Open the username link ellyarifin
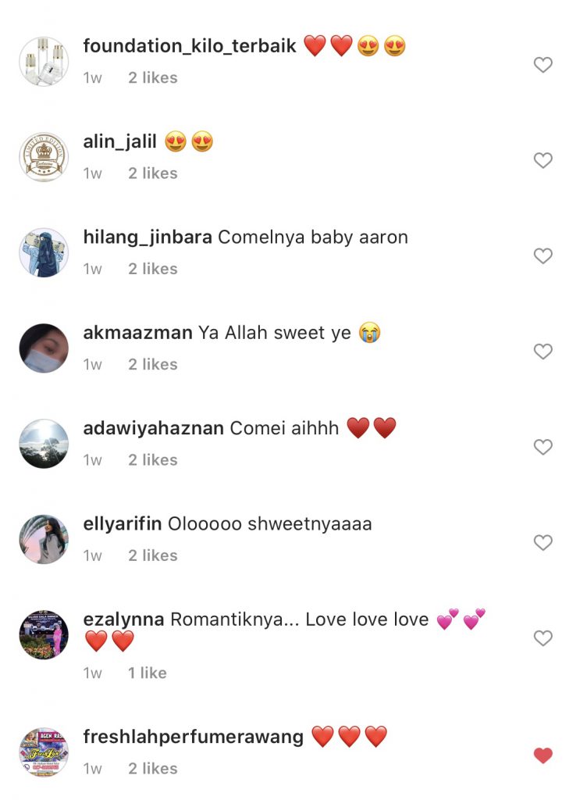The image size is (587, 800). [x=123, y=524]
